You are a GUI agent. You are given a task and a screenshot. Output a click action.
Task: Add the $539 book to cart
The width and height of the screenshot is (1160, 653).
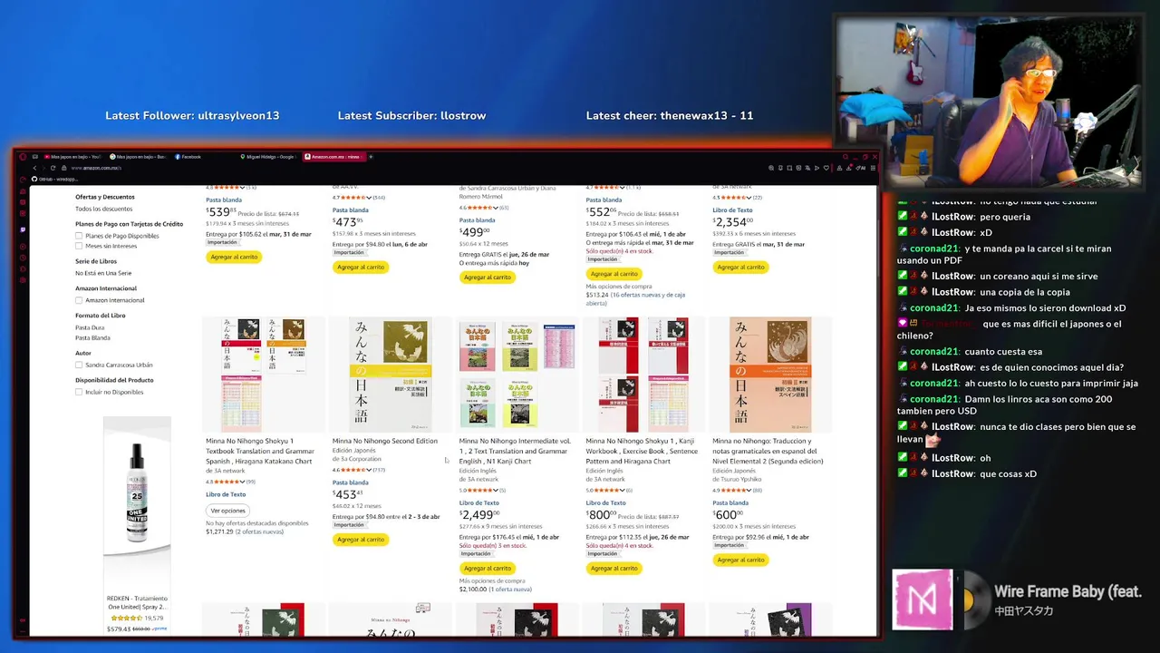tap(234, 257)
